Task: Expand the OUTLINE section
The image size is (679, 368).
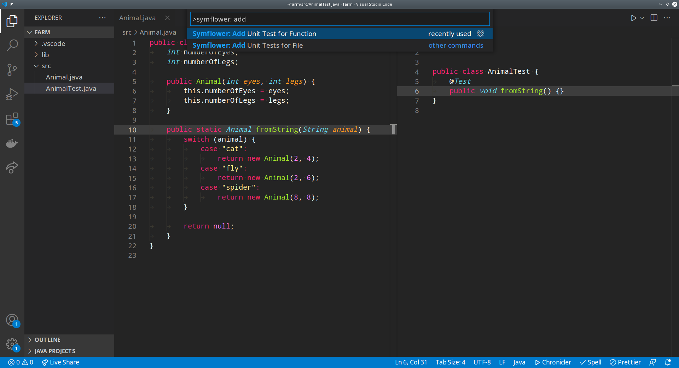Action: 69,340
